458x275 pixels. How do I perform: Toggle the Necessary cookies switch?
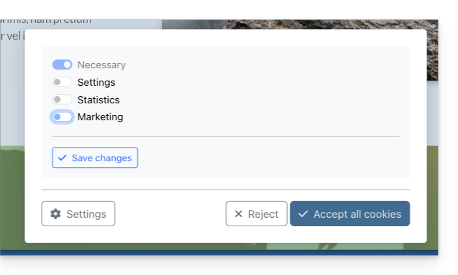click(x=62, y=65)
